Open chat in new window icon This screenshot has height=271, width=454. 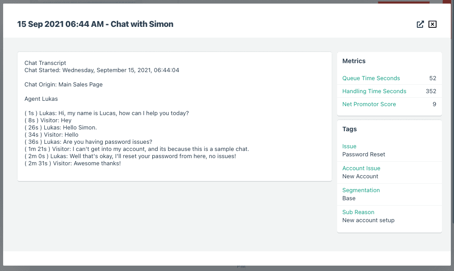[x=420, y=24]
